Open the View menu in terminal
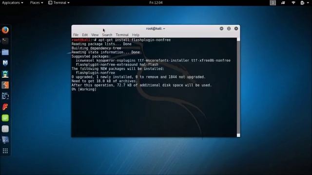This screenshot has width=312, height=175. (x=95, y=35)
